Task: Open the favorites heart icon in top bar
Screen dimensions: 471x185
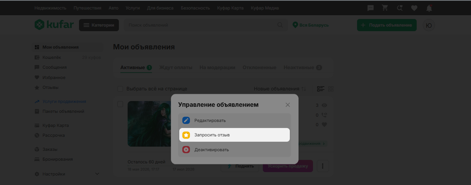Action: coord(414,8)
